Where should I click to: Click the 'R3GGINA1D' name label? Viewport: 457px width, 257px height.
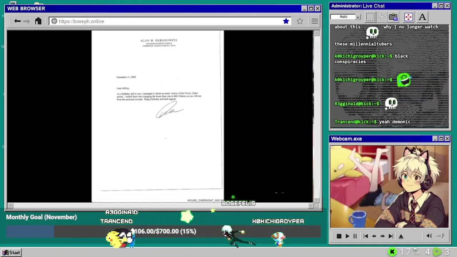click(121, 212)
